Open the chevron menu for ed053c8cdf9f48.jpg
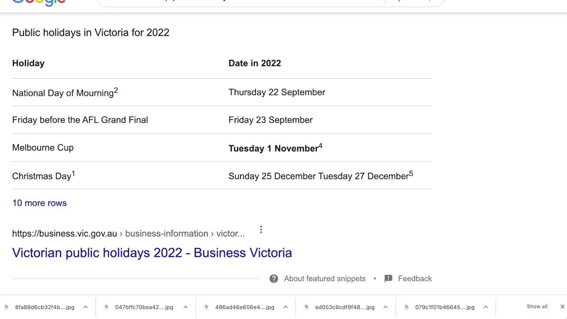Screen dimensions: 567x319 (385, 307)
